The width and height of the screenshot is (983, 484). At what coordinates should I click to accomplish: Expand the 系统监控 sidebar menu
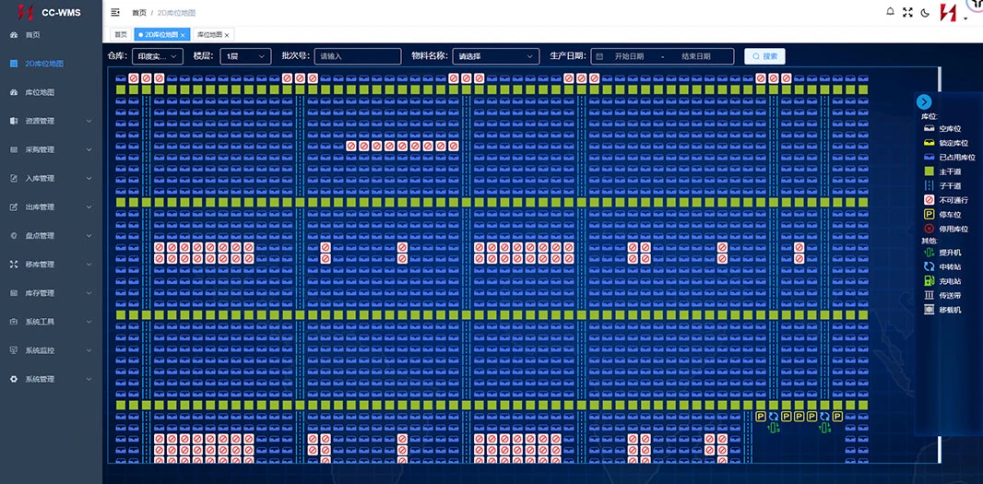coord(51,350)
